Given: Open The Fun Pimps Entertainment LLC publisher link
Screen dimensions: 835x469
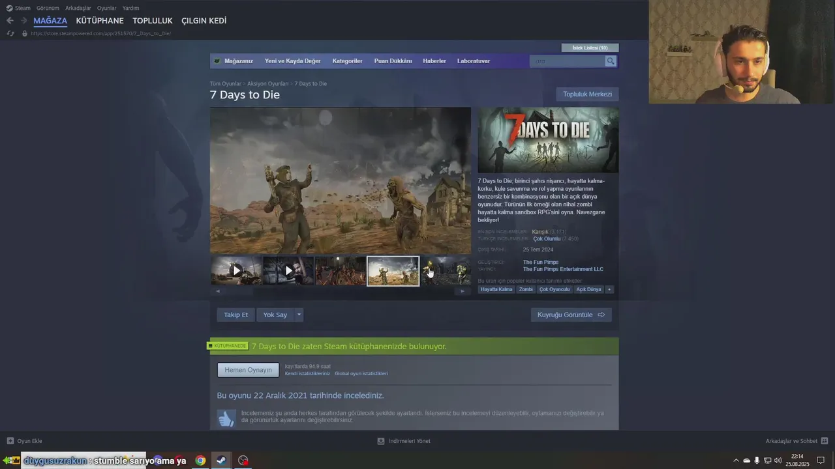Looking at the screenshot, I should tap(563, 269).
